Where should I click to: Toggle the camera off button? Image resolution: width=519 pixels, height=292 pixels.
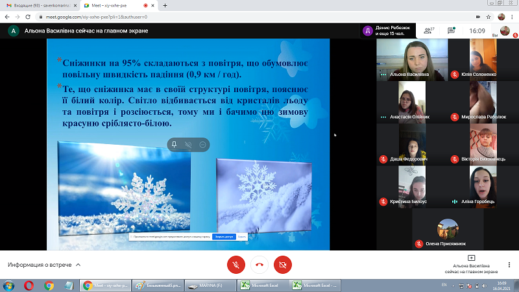(283, 265)
